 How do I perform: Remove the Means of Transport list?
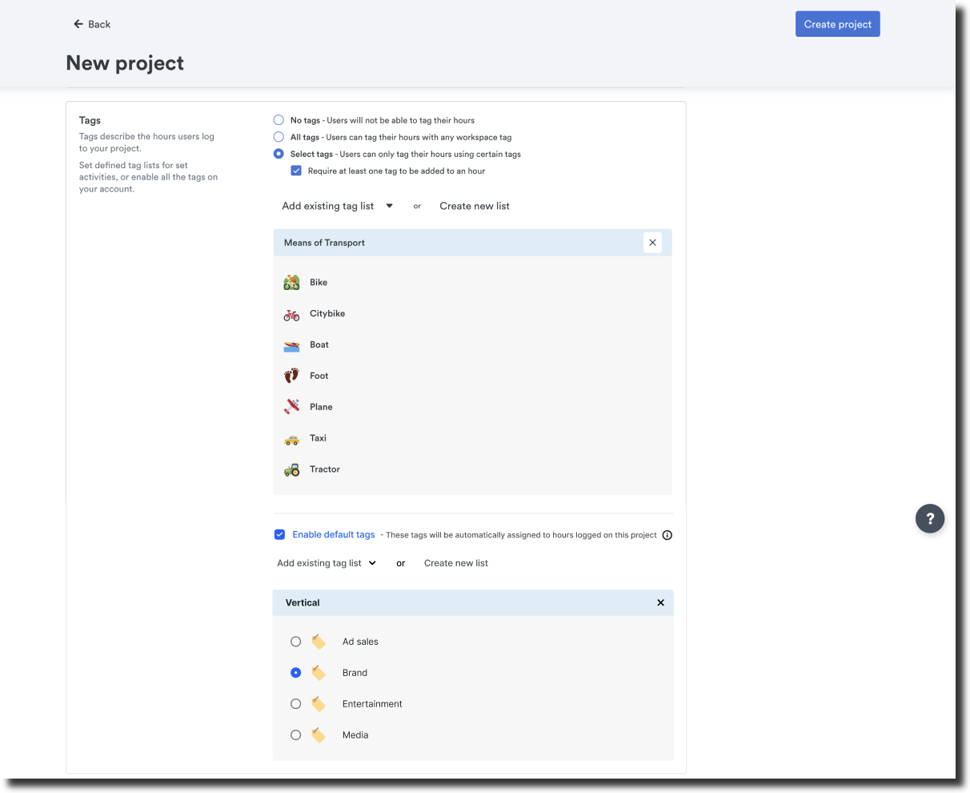coord(652,242)
